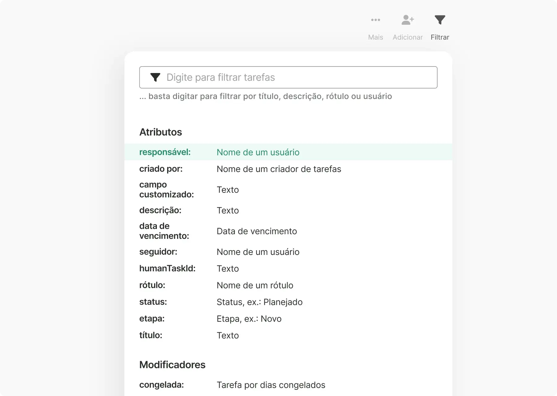Click the 'Filtrar' label in toolbar
The height and width of the screenshot is (396, 557).
(x=440, y=37)
